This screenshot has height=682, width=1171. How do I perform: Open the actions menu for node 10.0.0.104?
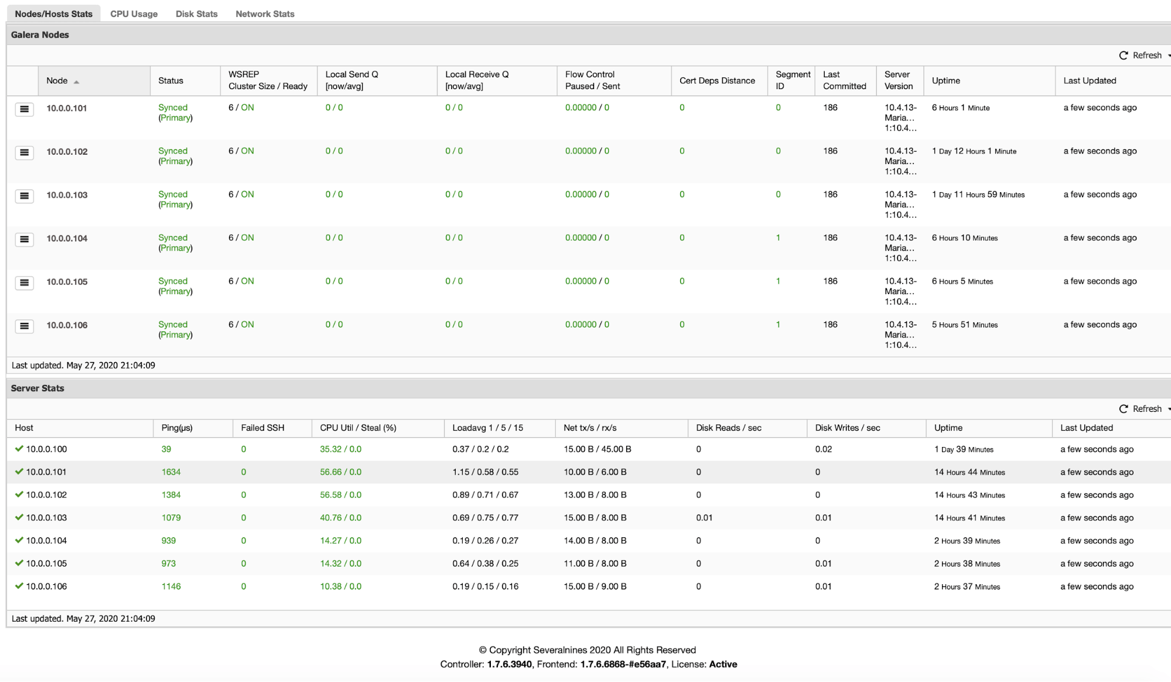[x=24, y=239]
